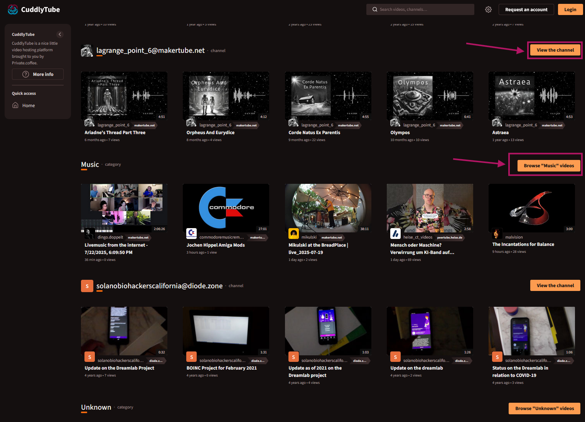Click the Login button

click(x=570, y=10)
